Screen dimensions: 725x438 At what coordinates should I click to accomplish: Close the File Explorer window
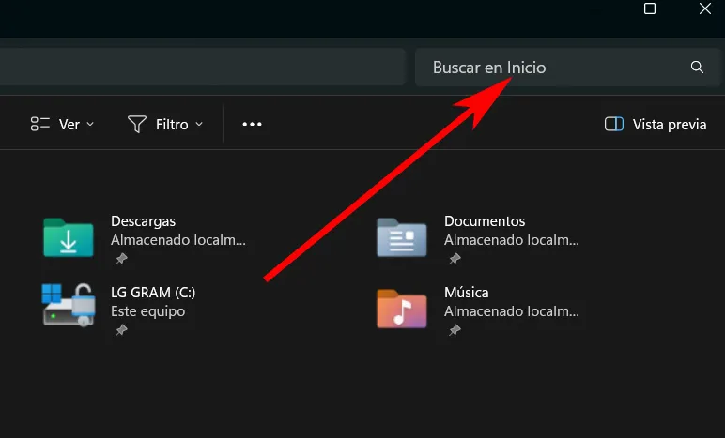[704, 8]
